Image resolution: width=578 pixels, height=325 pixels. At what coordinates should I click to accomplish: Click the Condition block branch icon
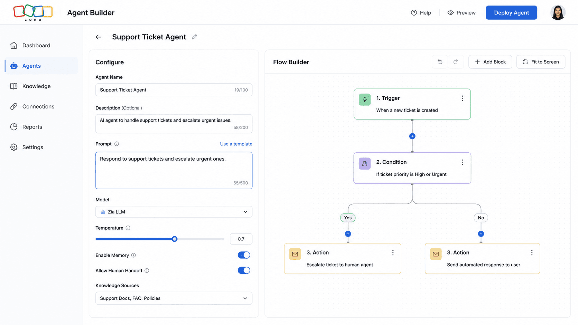[365, 164]
